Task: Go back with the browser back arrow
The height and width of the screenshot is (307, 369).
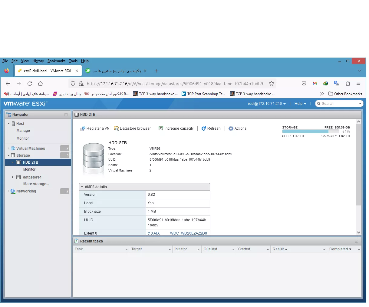Action: click(x=8, y=84)
